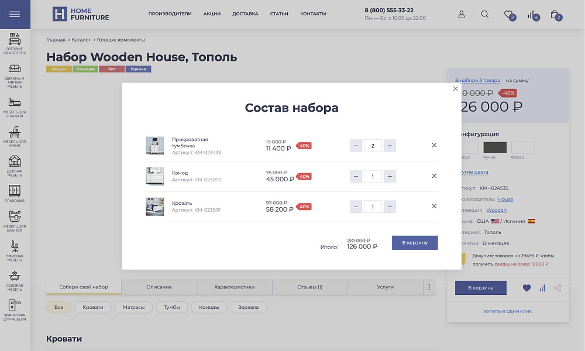This screenshot has width=585, height=351.
Task: Open the ДОСТАВКА menu item
Action: pyautogui.click(x=245, y=13)
